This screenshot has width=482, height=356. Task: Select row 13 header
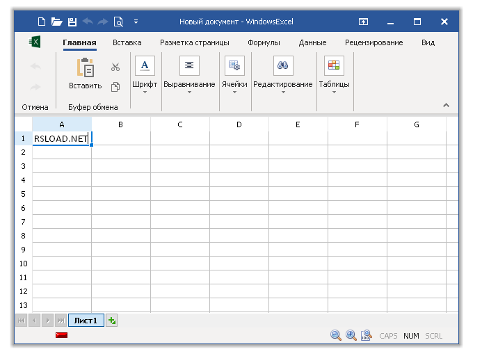24,305
